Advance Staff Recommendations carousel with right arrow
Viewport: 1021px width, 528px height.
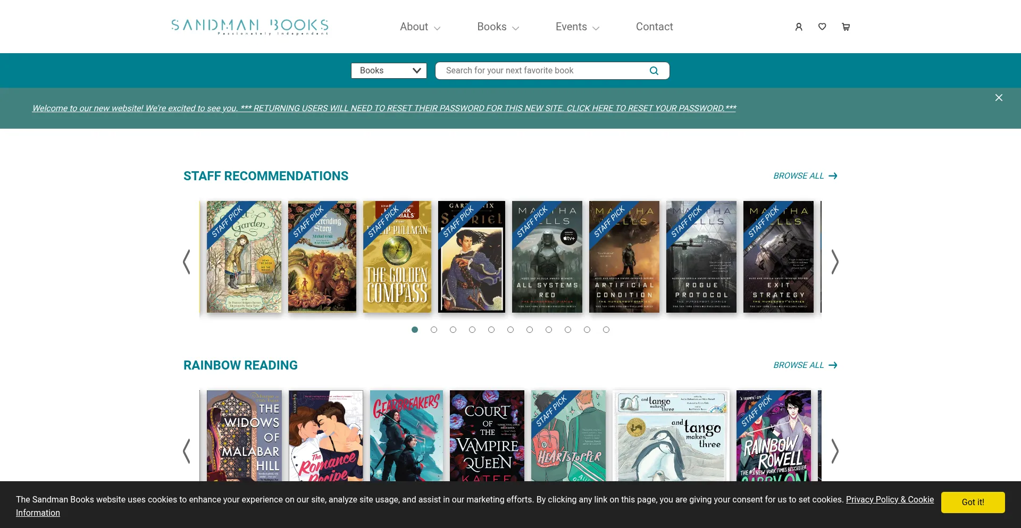[835, 262]
